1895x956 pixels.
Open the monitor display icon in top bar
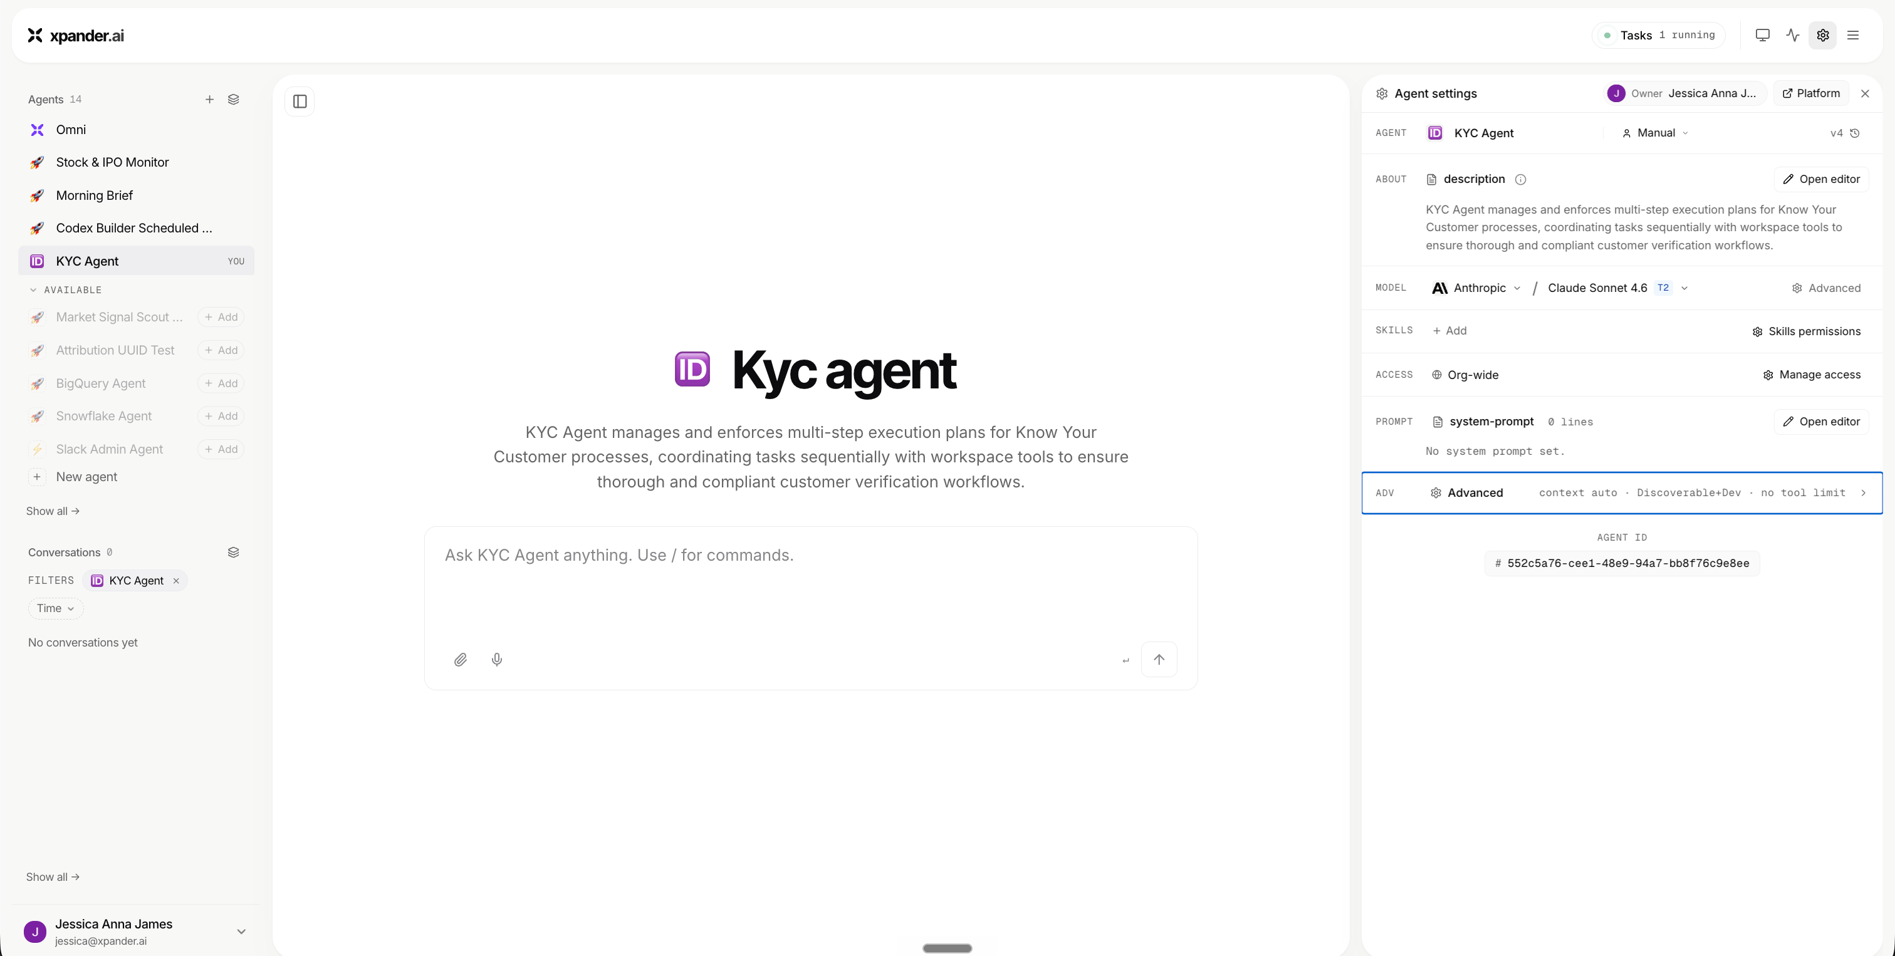tap(1762, 35)
